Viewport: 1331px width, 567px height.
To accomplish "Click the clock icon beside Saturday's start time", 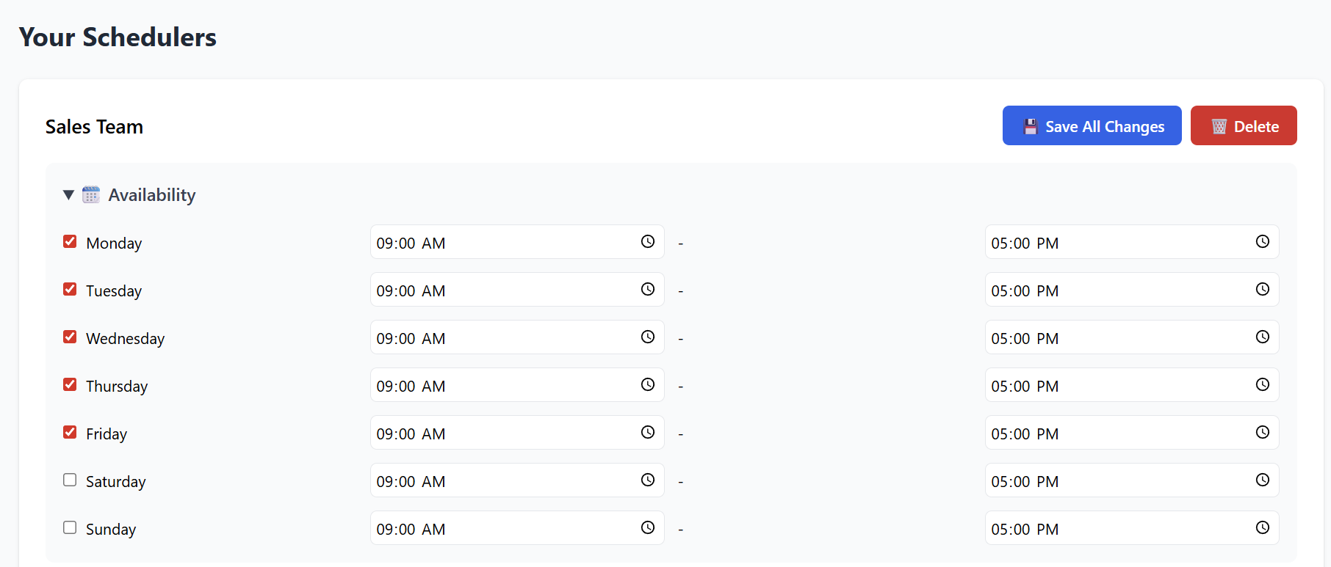I will click(647, 480).
